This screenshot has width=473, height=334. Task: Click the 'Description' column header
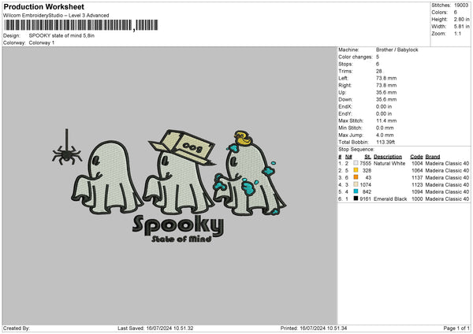pyautogui.click(x=388, y=157)
